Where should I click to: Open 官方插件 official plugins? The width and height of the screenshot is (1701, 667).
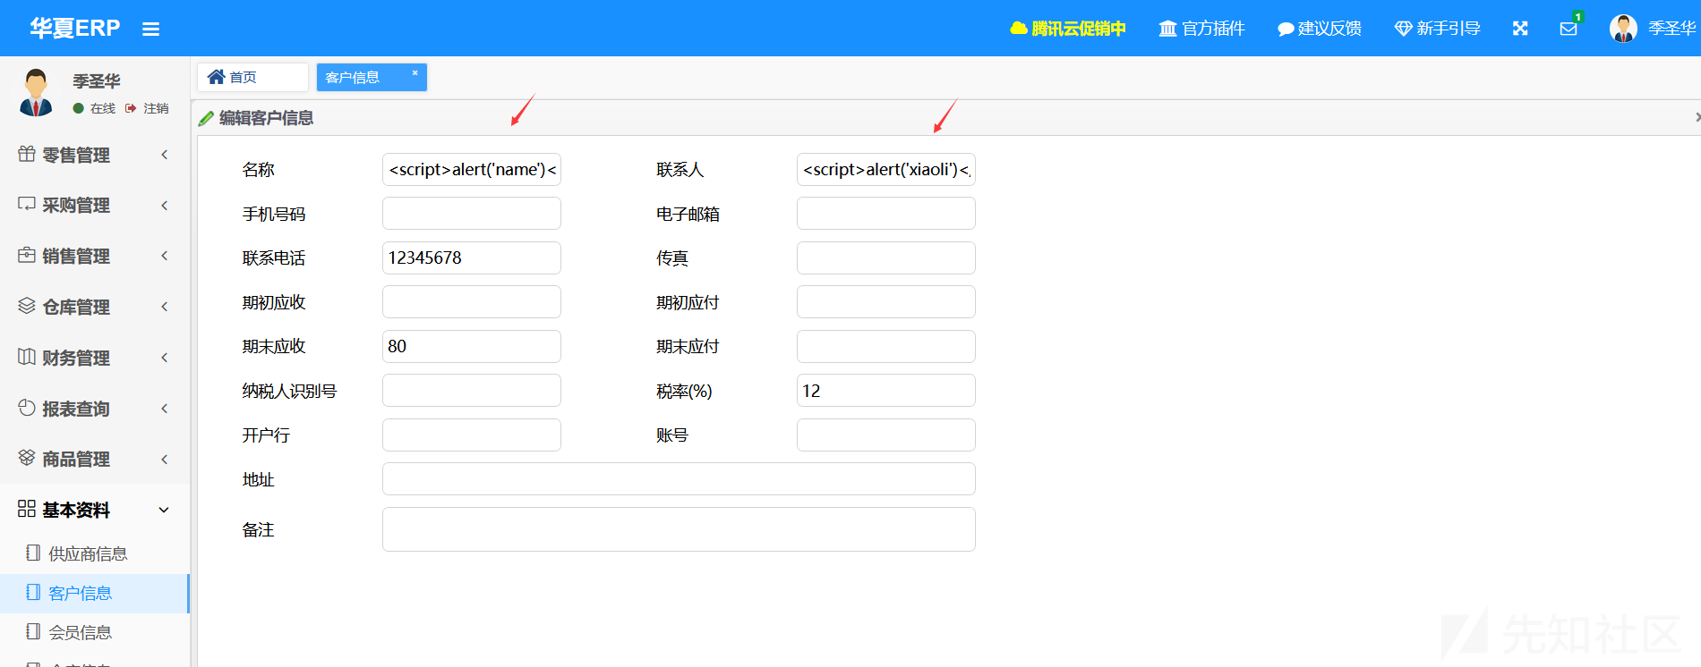[x=1201, y=29]
